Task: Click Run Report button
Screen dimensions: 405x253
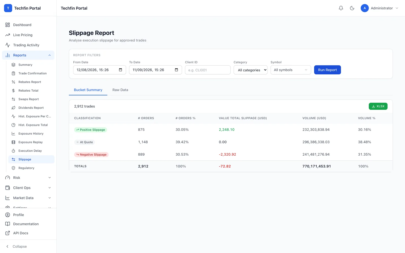Action: (x=328, y=70)
